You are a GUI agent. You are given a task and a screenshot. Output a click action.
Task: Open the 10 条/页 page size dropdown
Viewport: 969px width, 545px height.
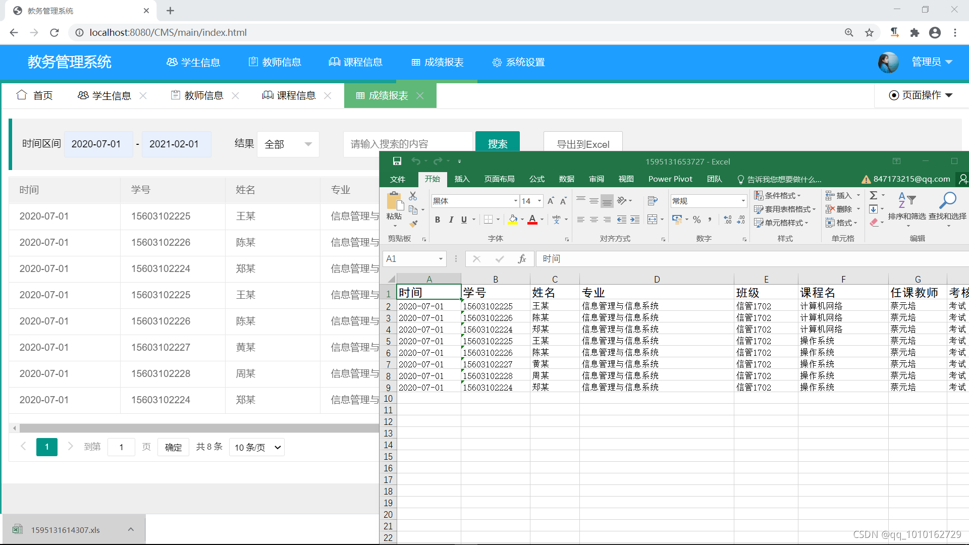pyautogui.click(x=257, y=448)
